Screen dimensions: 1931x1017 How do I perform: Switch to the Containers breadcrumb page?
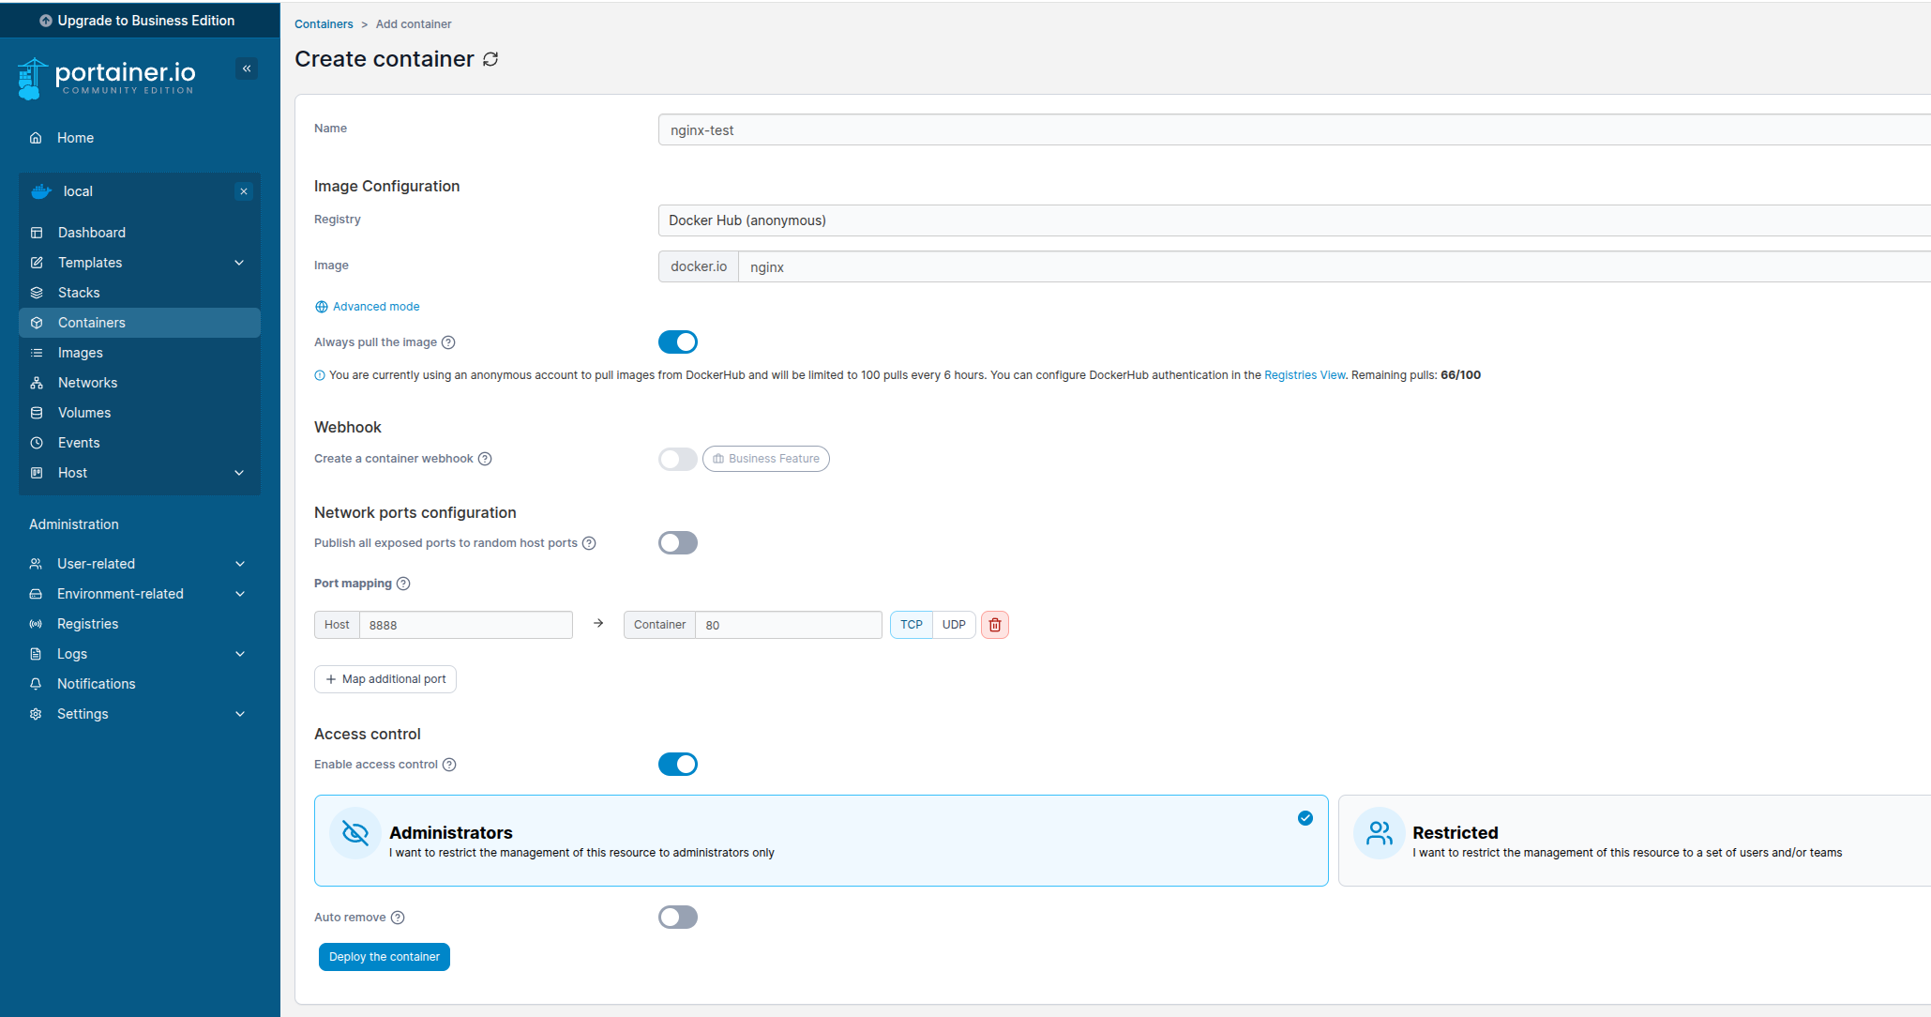(324, 23)
